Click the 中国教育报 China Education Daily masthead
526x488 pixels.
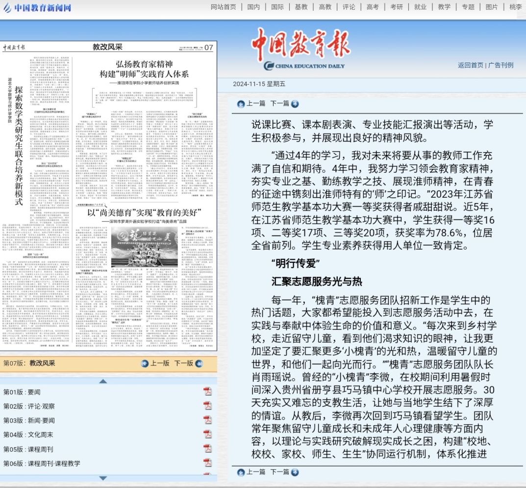pos(300,49)
